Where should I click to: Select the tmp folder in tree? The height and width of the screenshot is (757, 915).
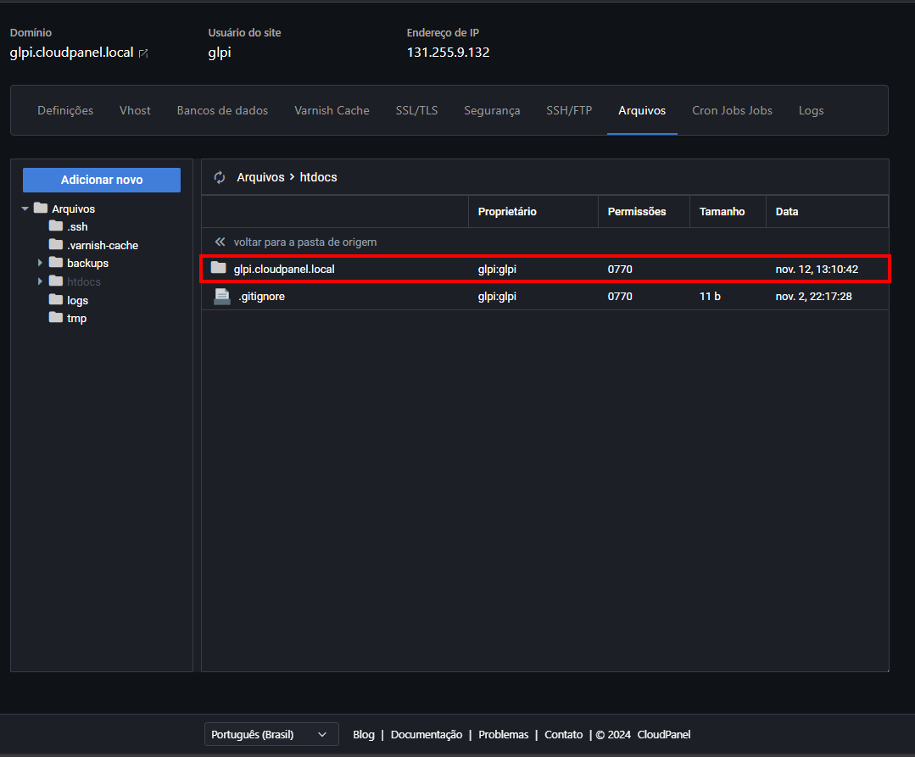point(76,319)
